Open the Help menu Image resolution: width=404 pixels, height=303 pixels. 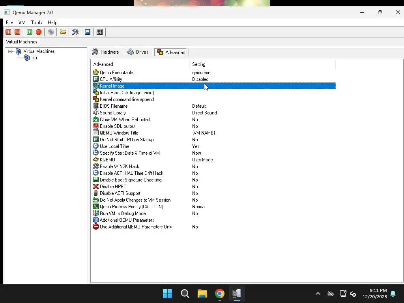(52, 22)
